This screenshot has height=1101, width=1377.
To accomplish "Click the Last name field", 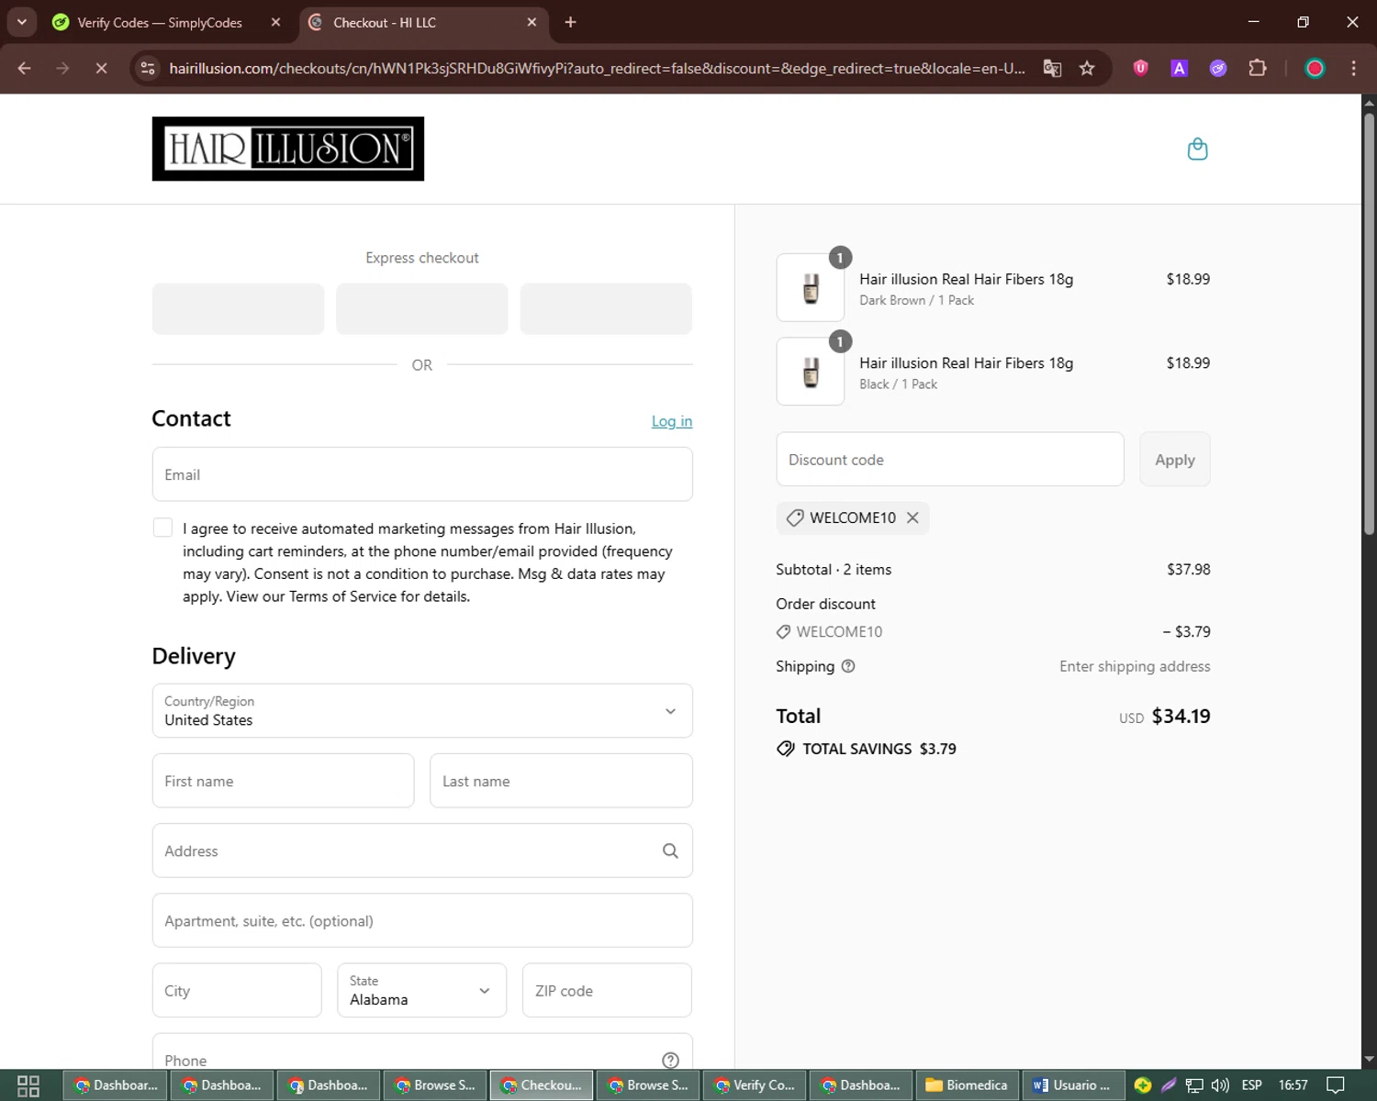I will [561, 781].
